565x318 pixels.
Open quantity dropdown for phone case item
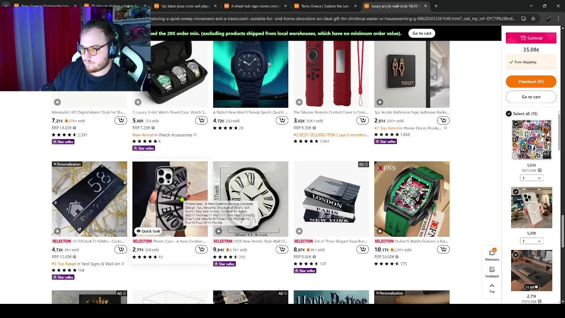click(x=531, y=241)
